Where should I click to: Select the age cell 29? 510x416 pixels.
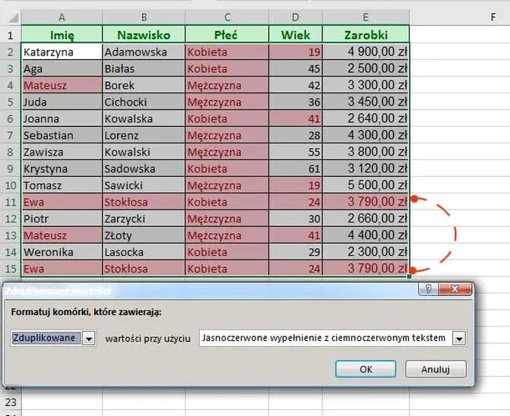point(296,252)
